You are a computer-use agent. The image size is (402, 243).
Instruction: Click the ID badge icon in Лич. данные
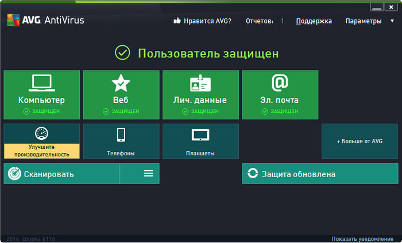[200, 83]
